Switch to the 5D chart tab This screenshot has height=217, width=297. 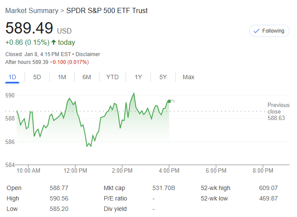coord(37,77)
